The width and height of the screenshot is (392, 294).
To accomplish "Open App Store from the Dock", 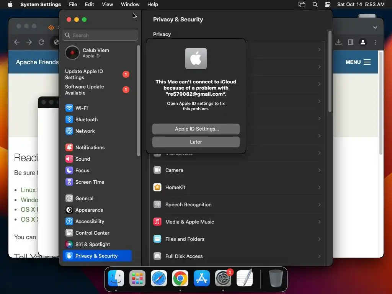I will click(201, 278).
